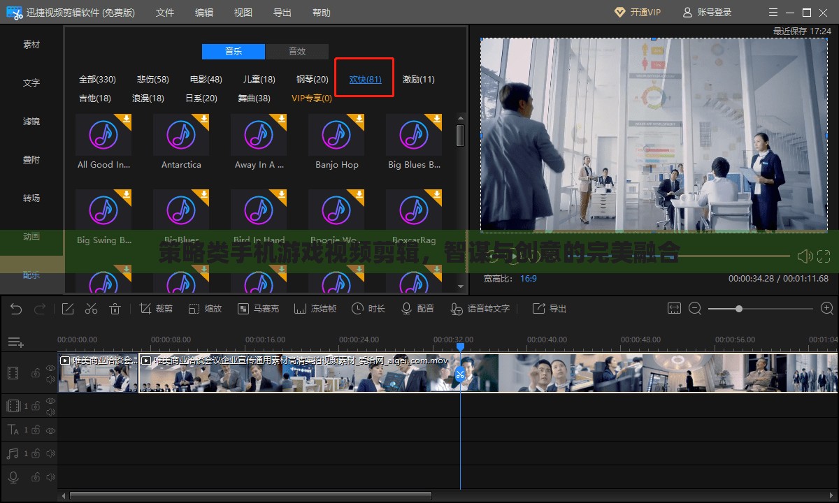The height and width of the screenshot is (503, 839).
Task: Adjust the timeline zoom slider handle
Action: coord(738,309)
